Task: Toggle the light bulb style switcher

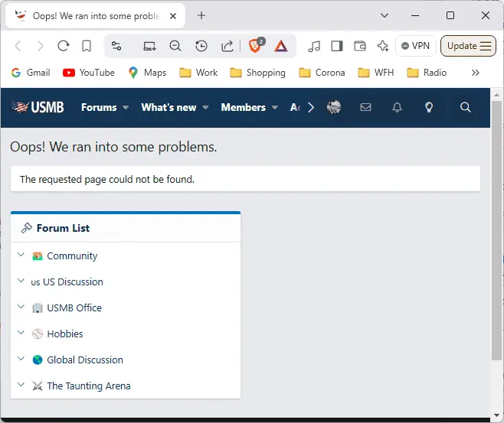Action: tap(429, 108)
